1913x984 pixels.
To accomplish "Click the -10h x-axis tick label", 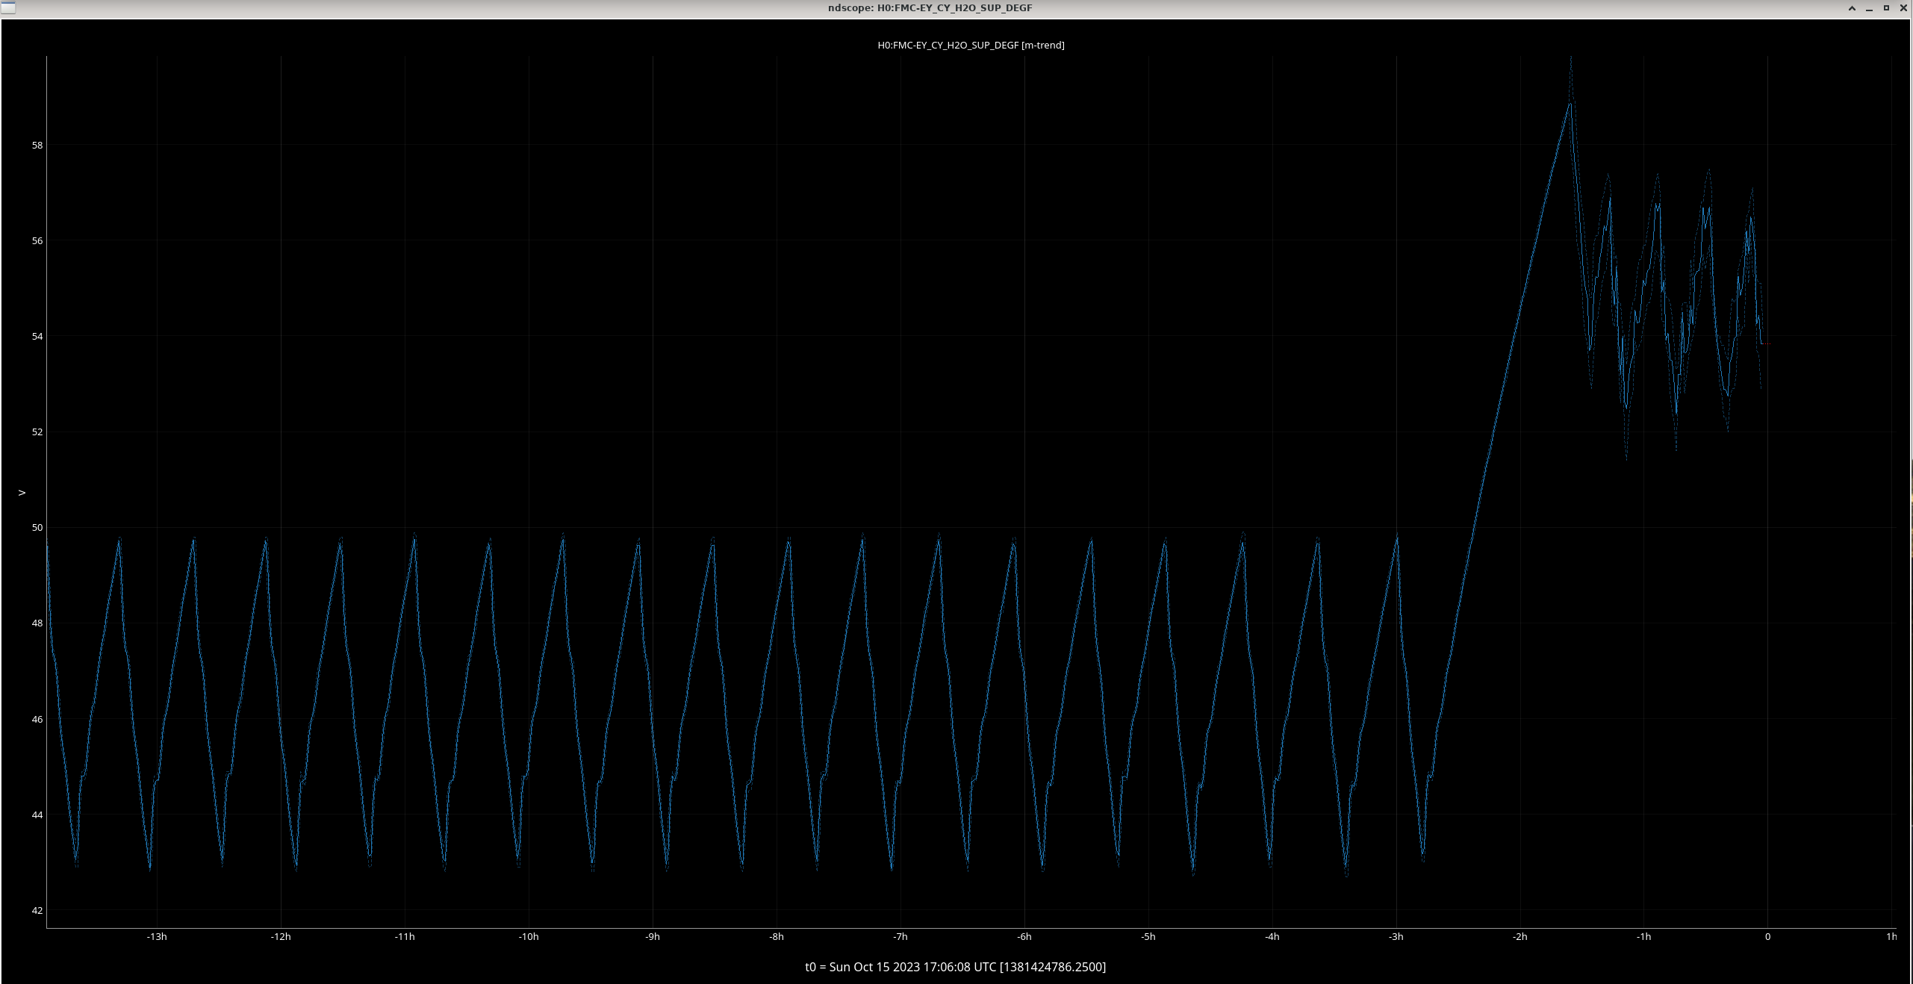I will (529, 937).
